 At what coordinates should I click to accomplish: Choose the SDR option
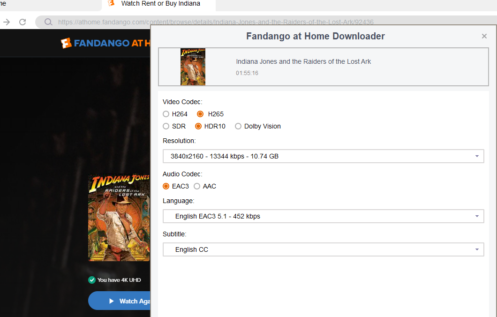tap(166, 126)
